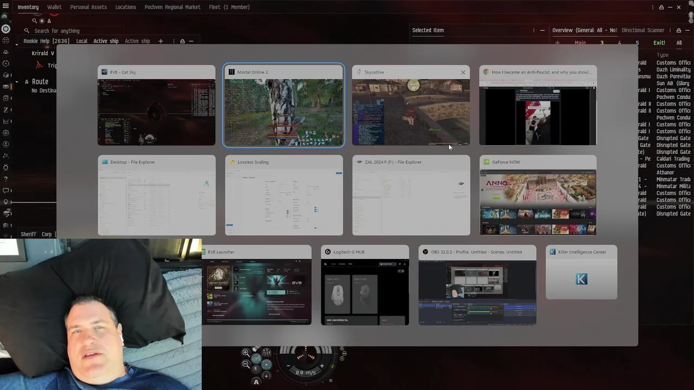Open the Selected Item kebab menu

[x=534, y=30]
